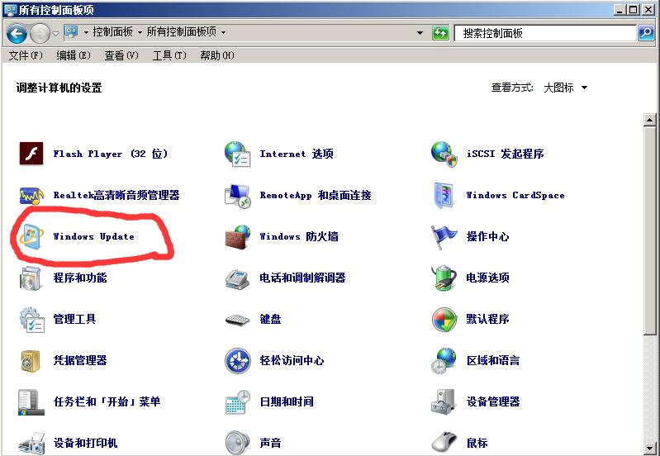Click the 日期和时间 link text
The width and height of the screenshot is (660, 456).
click(287, 401)
